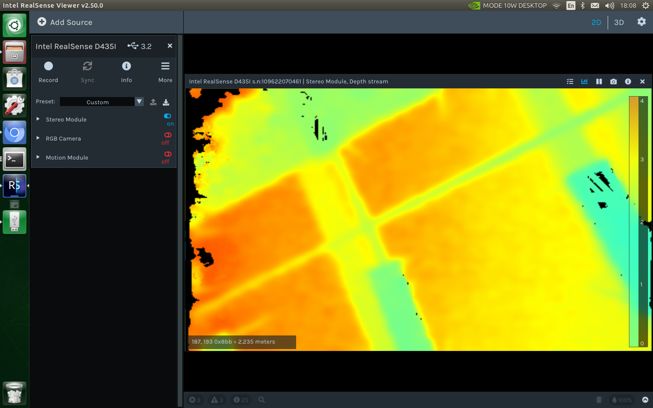The height and width of the screenshot is (408, 653).
Task: Click the chip icon in status bar
Action: click(599, 400)
